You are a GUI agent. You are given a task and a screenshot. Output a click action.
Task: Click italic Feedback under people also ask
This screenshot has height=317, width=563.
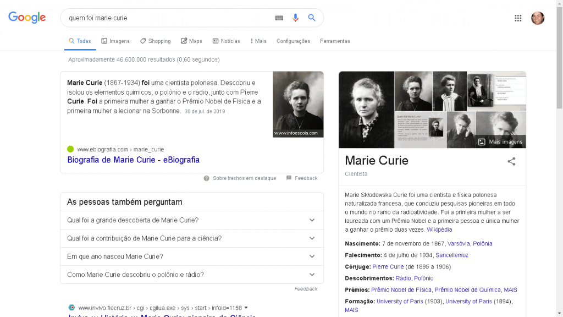(306, 288)
